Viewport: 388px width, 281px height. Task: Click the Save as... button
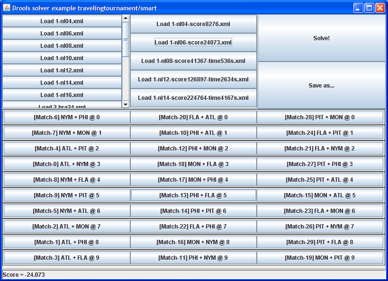[x=321, y=86]
